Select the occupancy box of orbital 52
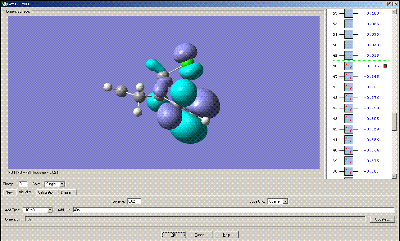 click(349, 24)
